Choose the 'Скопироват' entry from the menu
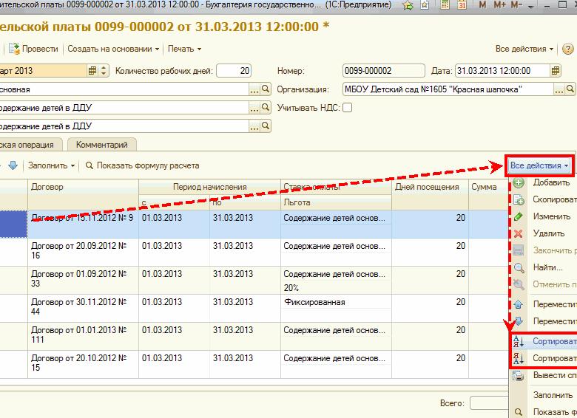 (555, 199)
